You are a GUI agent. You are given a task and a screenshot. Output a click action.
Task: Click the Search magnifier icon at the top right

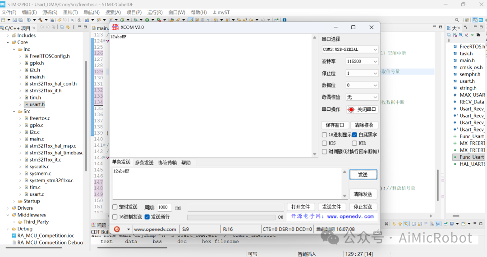click(x=457, y=20)
